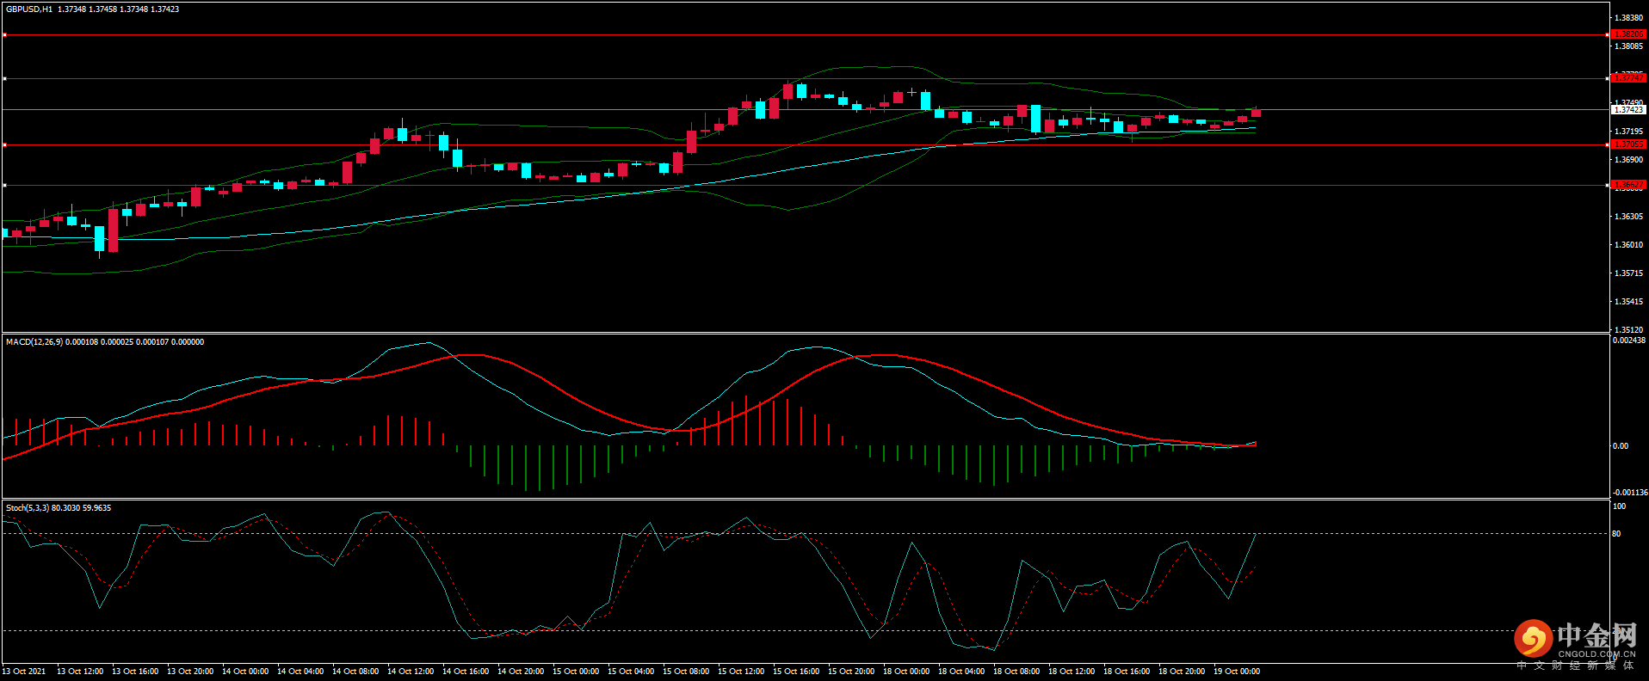The width and height of the screenshot is (1649, 681).
Task: Click the white 1.37423 current price tag
Action: click(1627, 110)
